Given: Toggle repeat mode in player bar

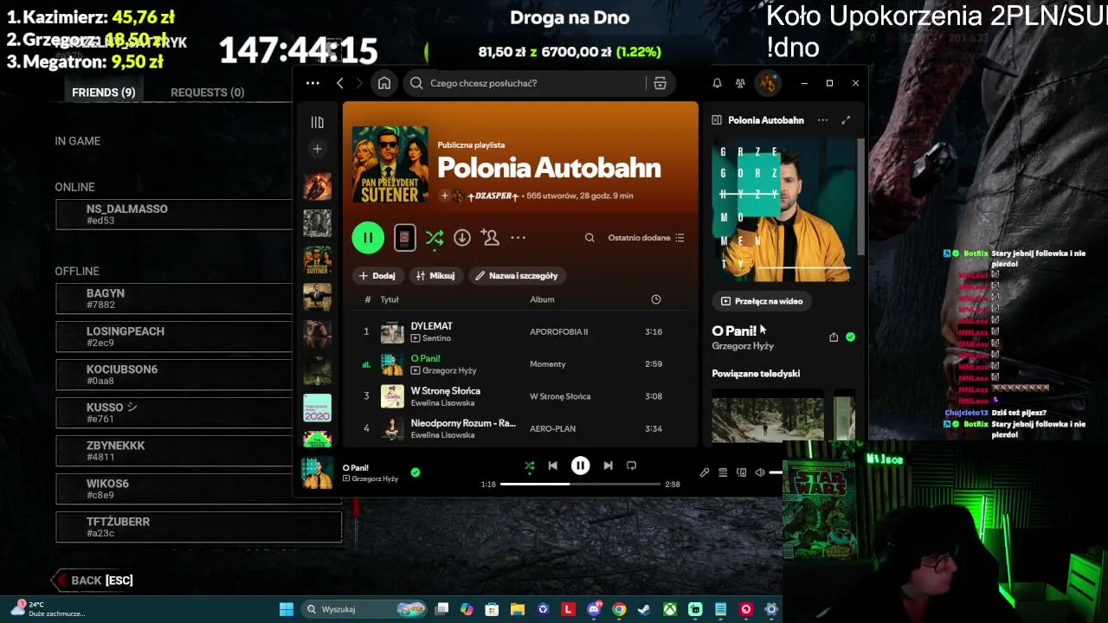Looking at the screenshot, I should tap(631, 466).
